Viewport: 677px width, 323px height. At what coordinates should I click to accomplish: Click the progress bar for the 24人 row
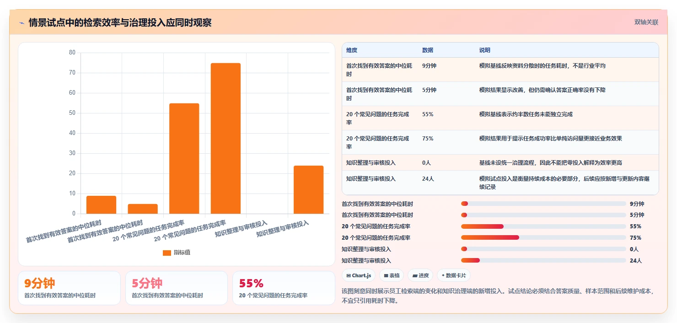coord(543,261)
